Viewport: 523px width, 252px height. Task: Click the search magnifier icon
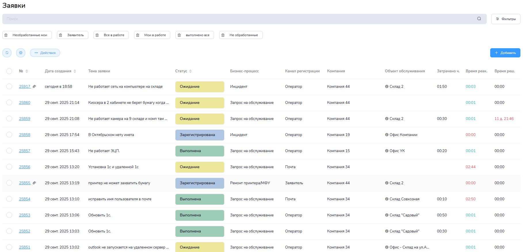pyautogui.click(x=479, y=19)
